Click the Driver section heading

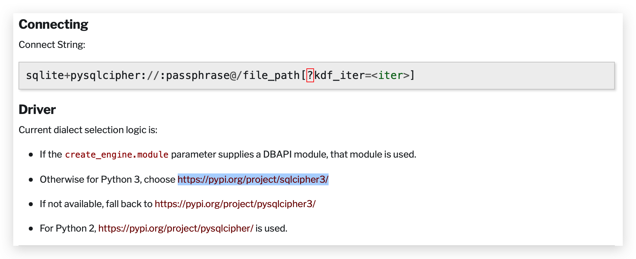tap(37, 110)
